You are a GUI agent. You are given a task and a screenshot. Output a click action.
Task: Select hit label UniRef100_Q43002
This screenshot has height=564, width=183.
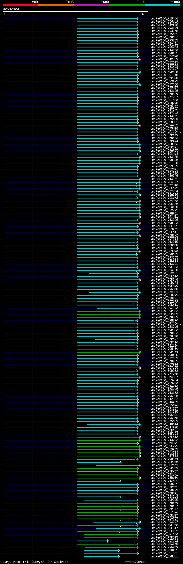[x=164, y=440]
